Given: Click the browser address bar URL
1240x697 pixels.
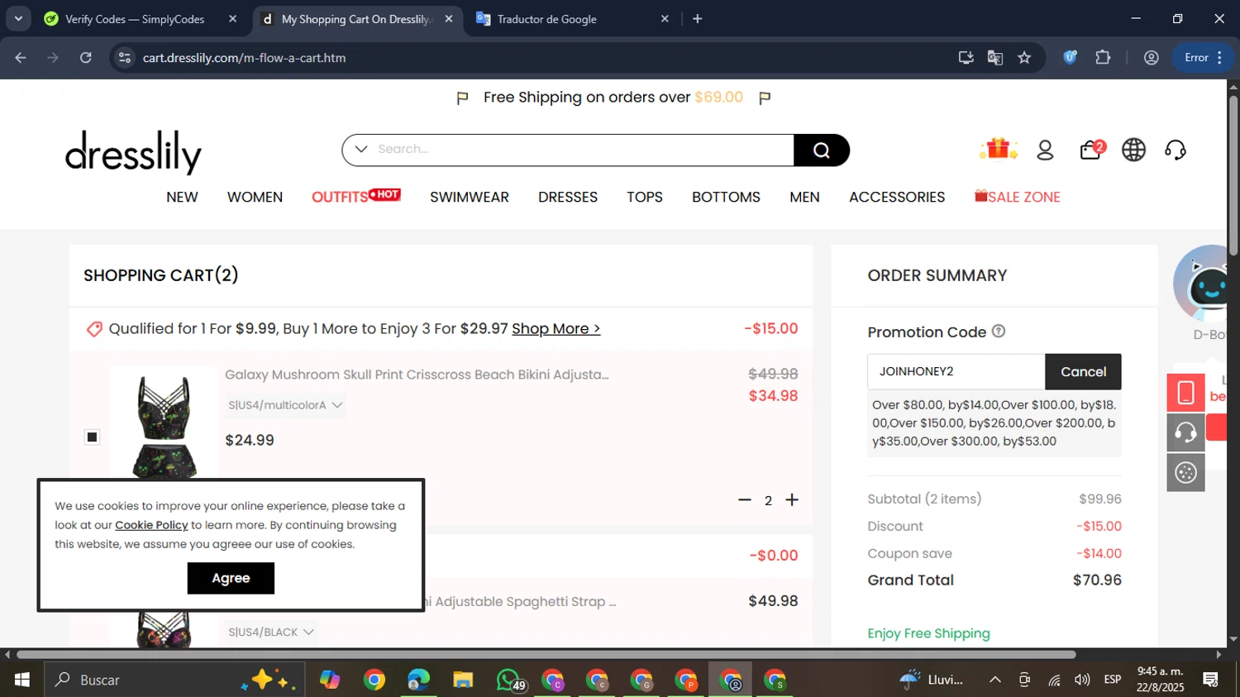Looking at the screenshot, I should (245, 58).
